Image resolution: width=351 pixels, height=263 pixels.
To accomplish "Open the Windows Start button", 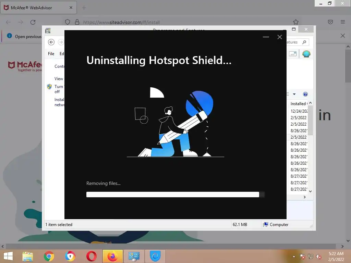I will click(8, 256).
